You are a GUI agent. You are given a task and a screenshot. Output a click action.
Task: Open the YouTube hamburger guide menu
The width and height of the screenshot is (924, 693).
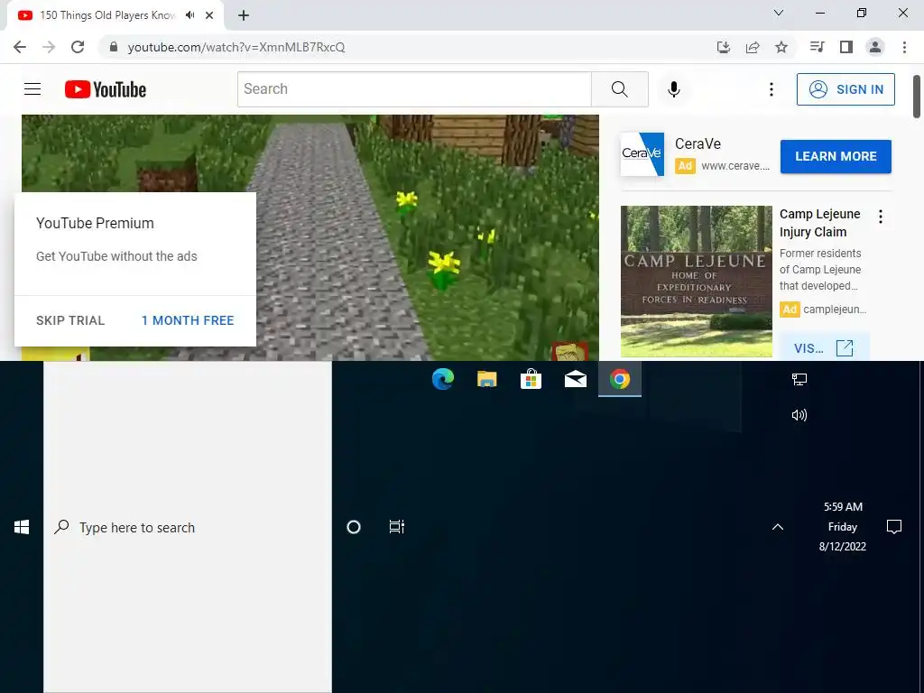point(32,89)
